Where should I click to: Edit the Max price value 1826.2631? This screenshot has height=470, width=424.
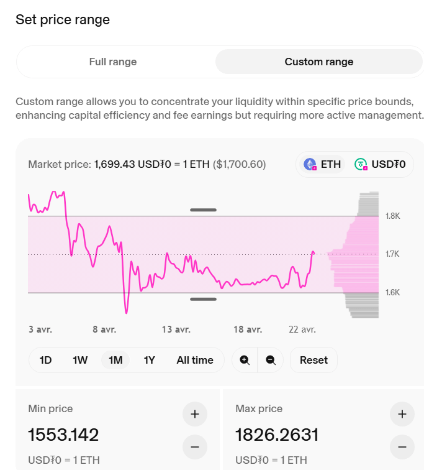tap(277, 435)
